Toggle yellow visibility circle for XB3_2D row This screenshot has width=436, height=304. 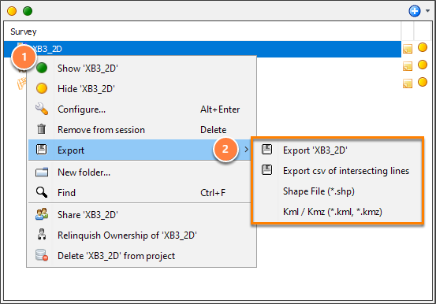click(423, 47)
